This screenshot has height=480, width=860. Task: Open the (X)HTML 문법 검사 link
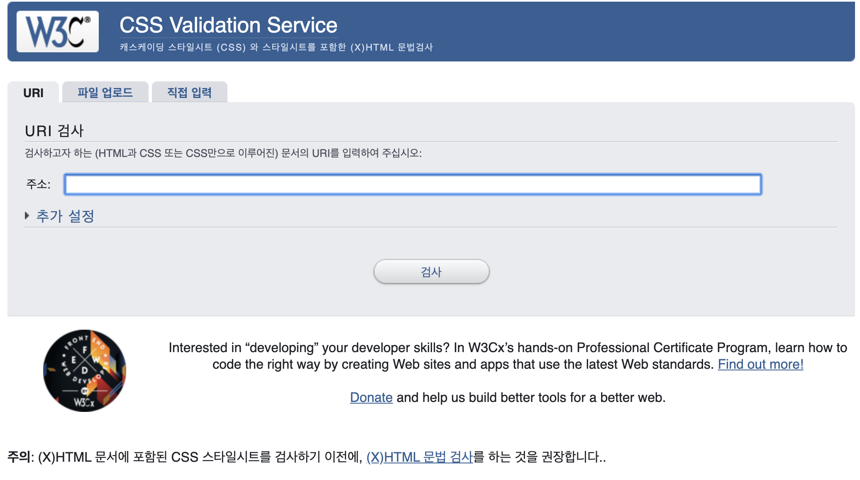tap(420, 457)
